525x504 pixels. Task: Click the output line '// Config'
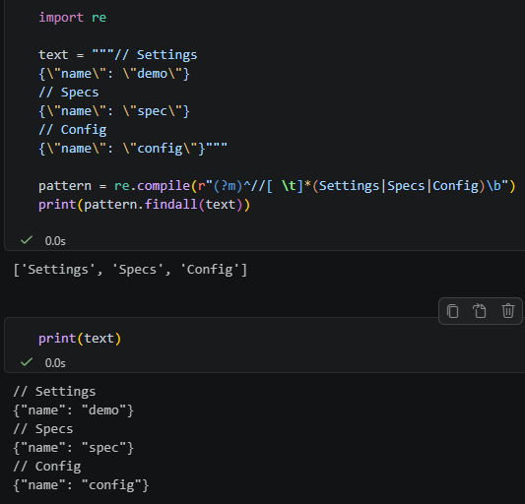[47, 467]
